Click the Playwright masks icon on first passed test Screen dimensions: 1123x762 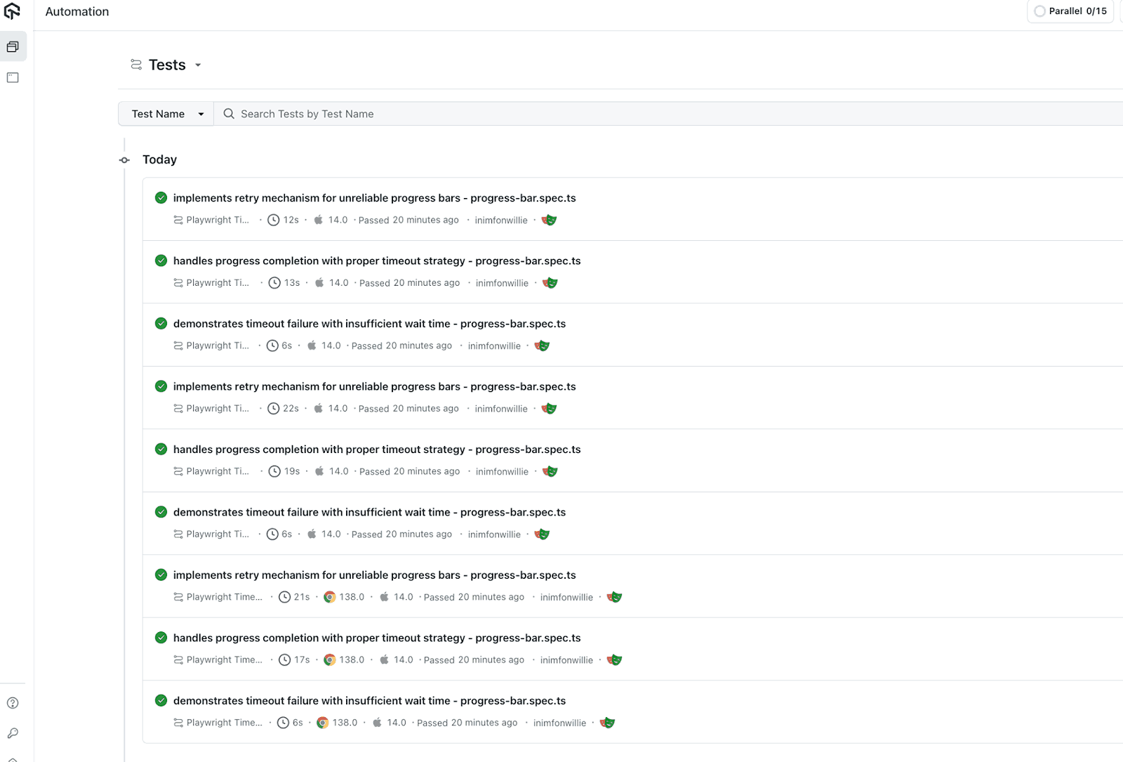point(550,220)
